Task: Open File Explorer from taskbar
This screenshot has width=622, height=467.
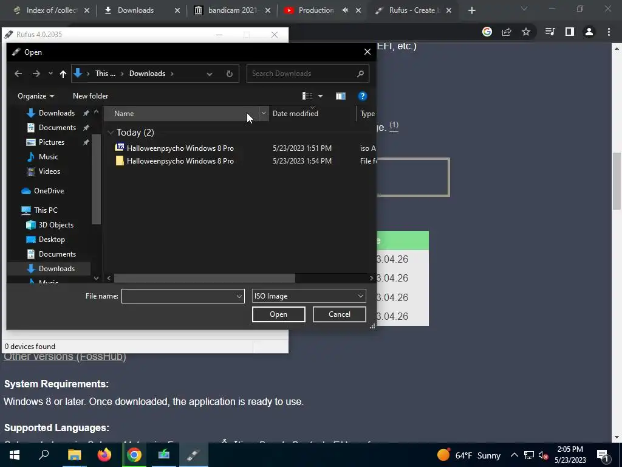Action: point(74,455)
